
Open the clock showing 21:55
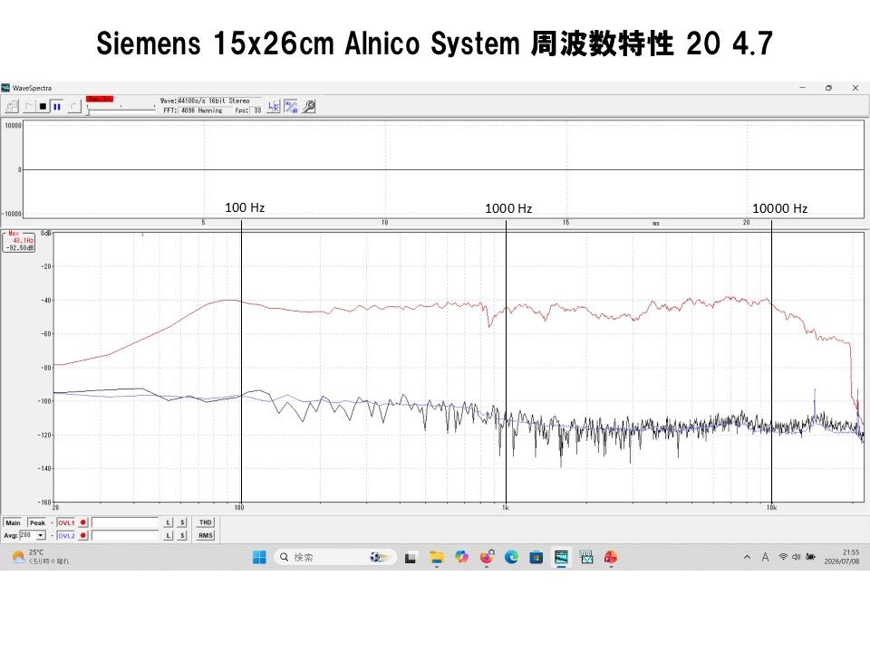point(842,557)
